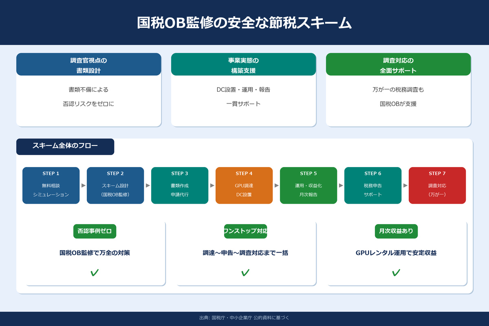Open the STEP 5 運用・収益化 box

(308, 185)
